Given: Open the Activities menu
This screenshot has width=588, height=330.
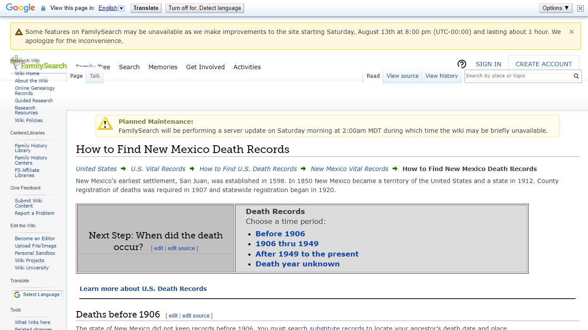Looking at the screenshot, I should click(247, 67).
